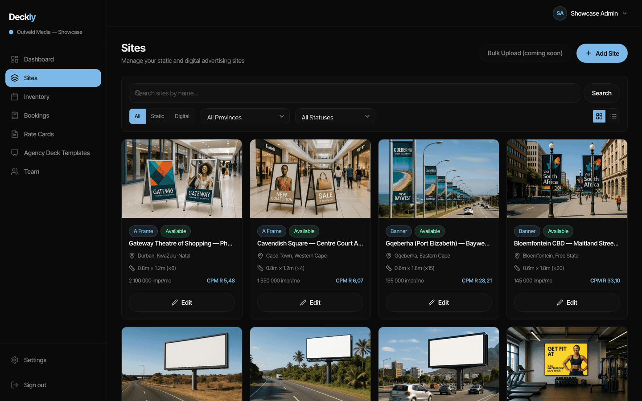Click Banner tag on Gqeberha card

399,231
